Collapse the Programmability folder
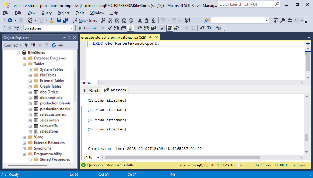313x178 pixels. click(x=24, y=154)
